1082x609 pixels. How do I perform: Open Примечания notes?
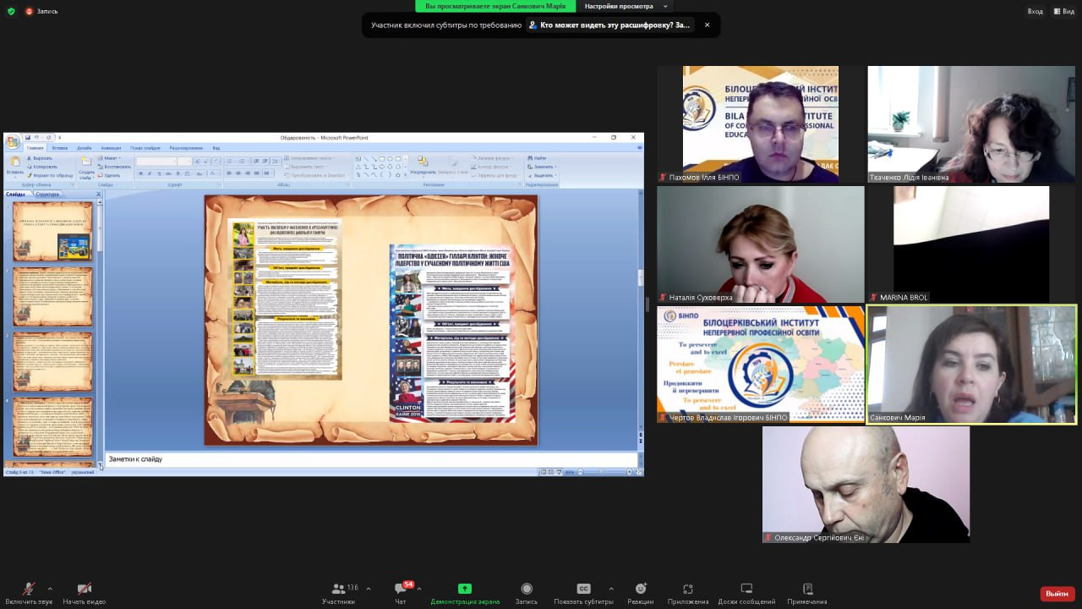pyautogui.click(x=807, y=593)
